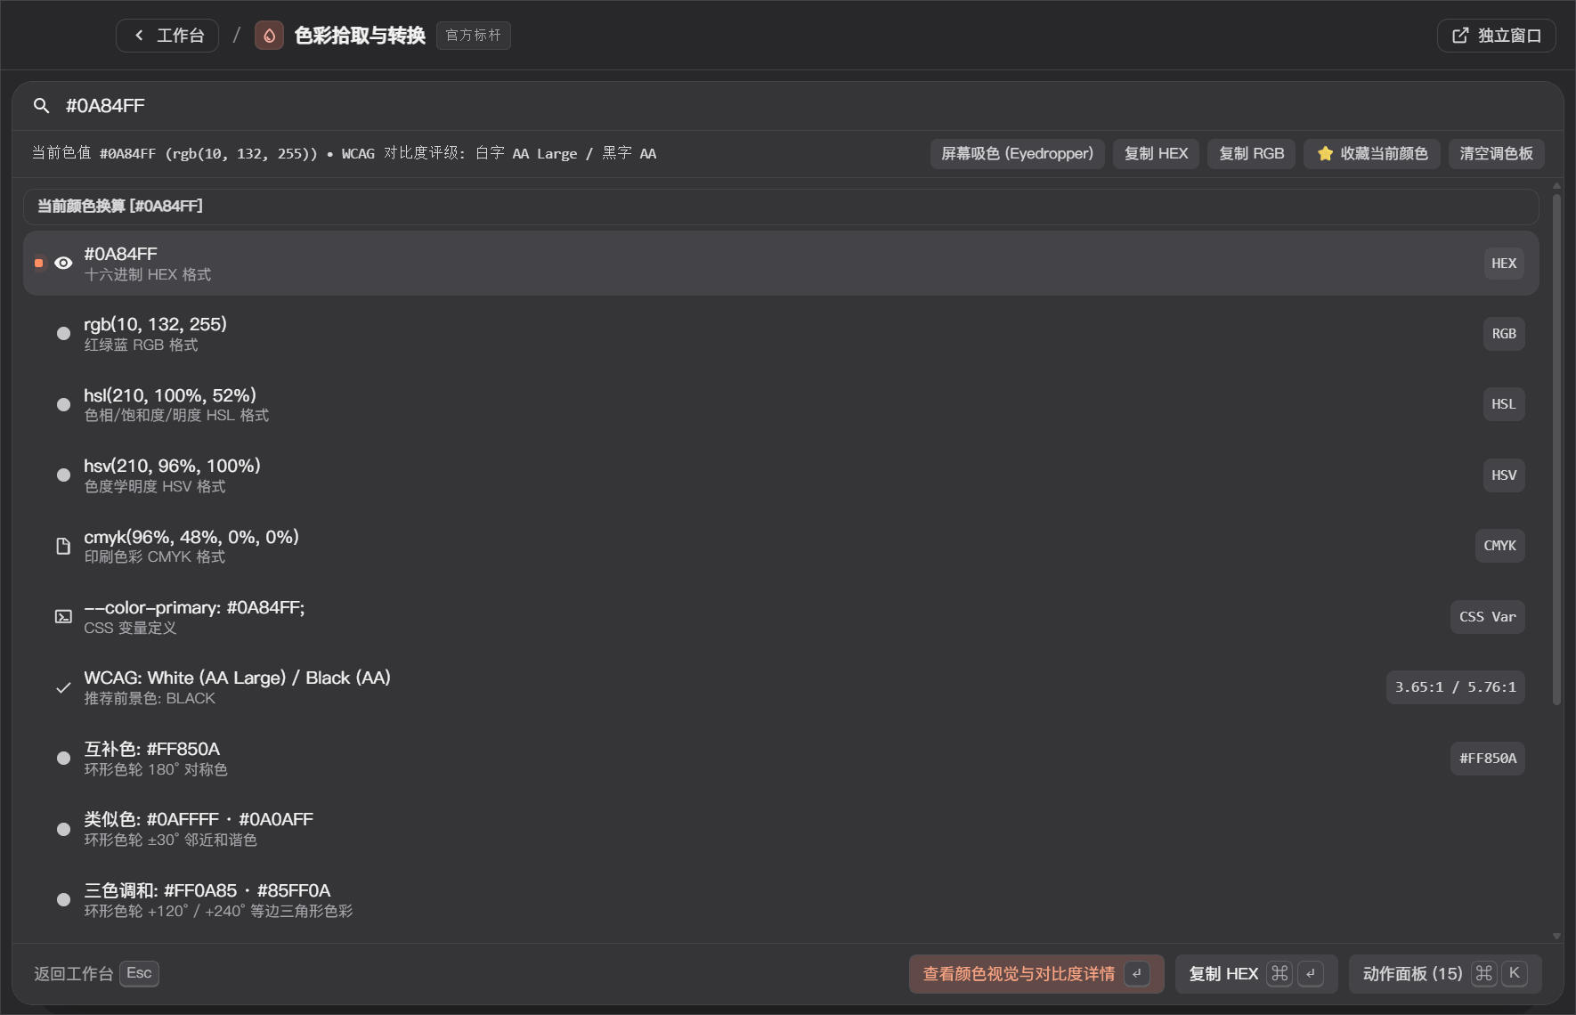Click the 3.65:1 / 5.76:1 contrast badge
This screenshot has height=1015, width=1576.
(1456, 687)
